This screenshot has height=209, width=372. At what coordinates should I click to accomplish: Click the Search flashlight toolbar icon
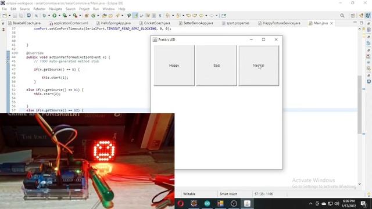tap(117, 16)
